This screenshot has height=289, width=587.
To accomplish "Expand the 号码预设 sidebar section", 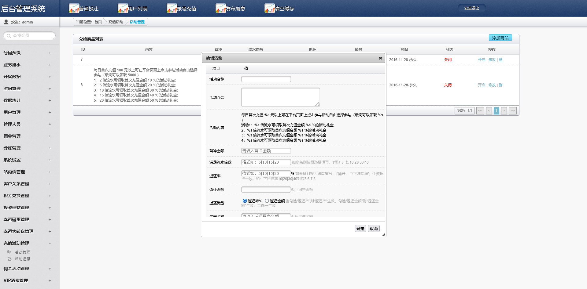I will [x=50, y=53].
